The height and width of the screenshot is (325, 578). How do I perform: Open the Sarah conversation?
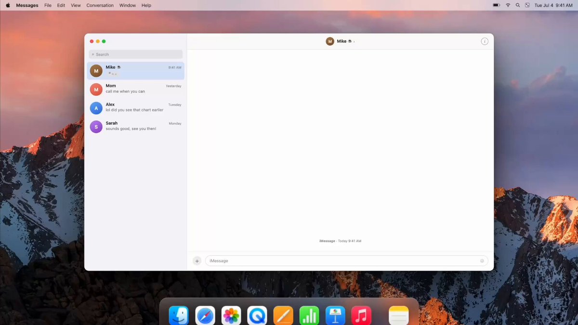tap(136, 127)
